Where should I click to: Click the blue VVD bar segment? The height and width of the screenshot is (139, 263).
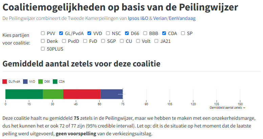(x=111, y=94)
